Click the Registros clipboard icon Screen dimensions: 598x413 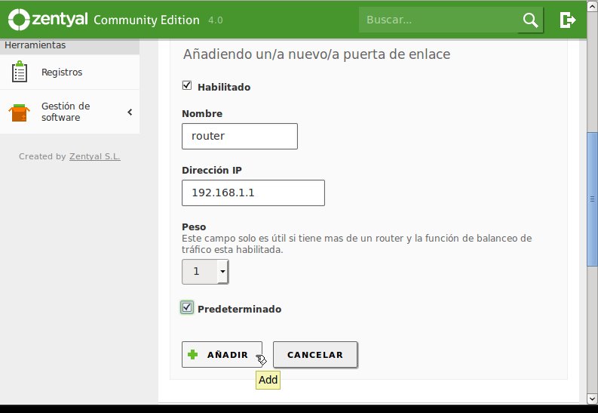coord(20,72)
